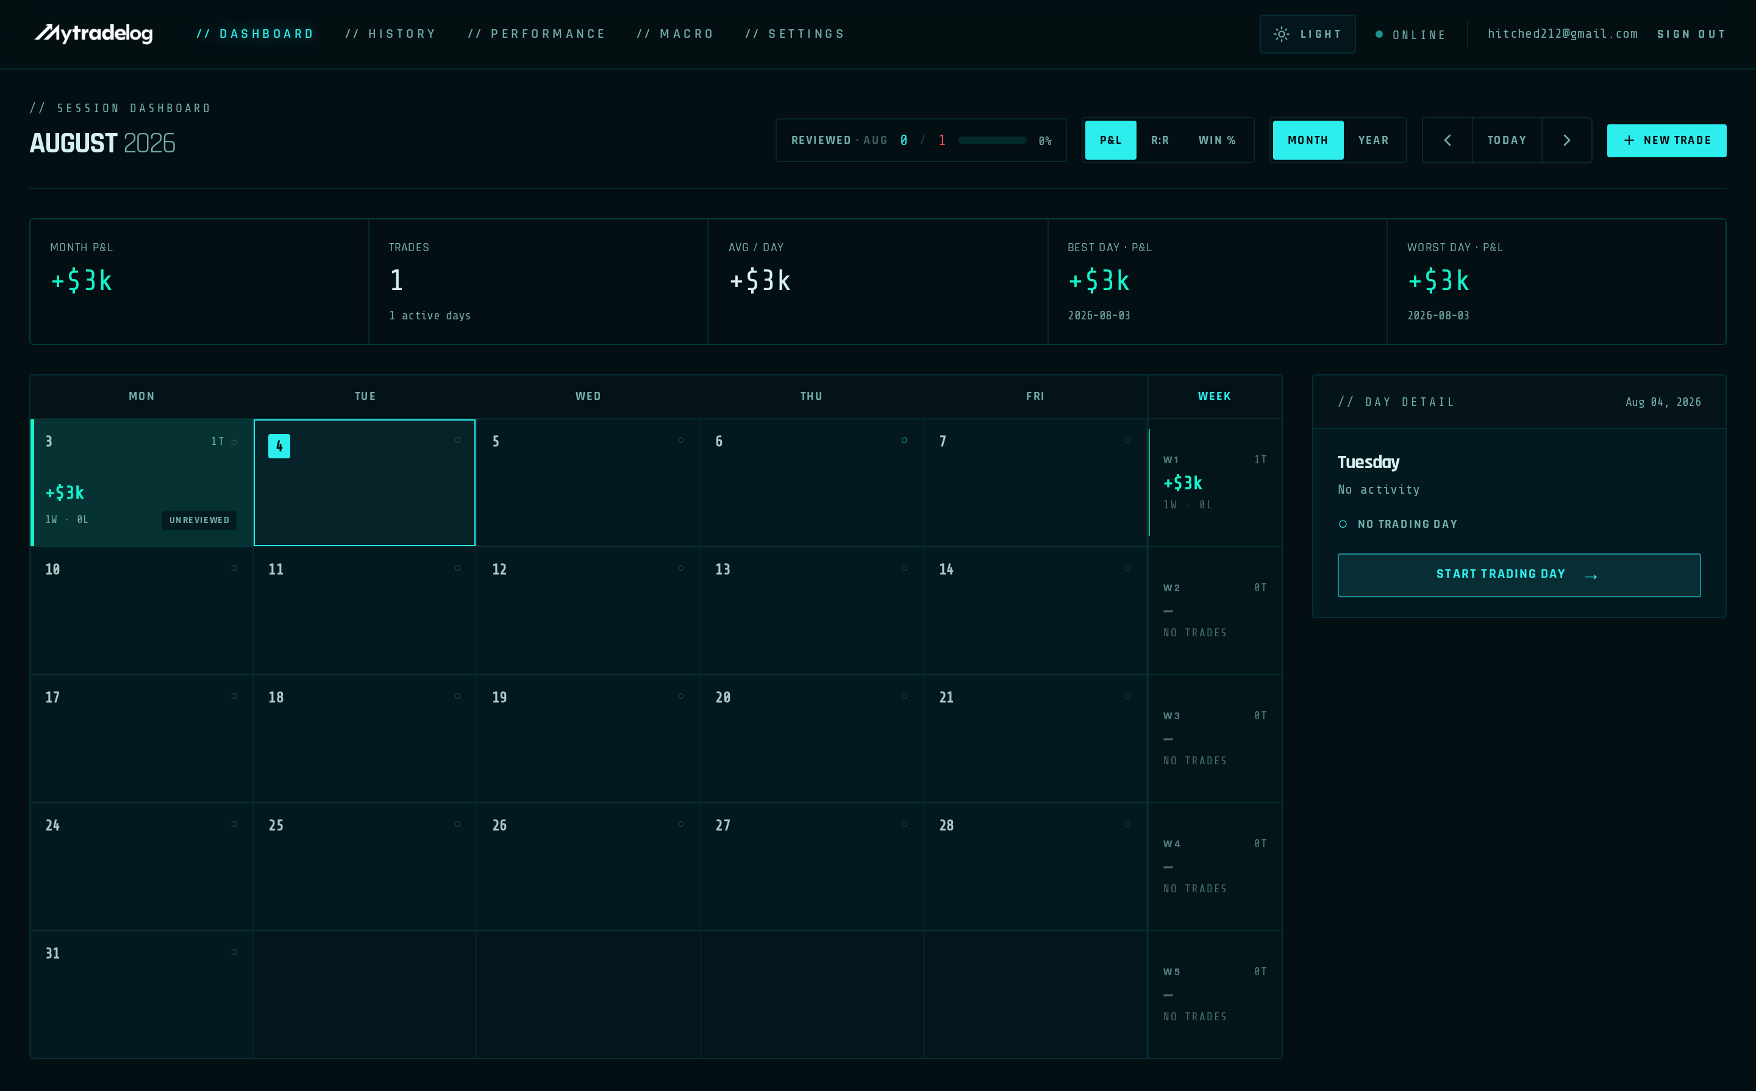Screen dimensions: 1756x1091
Task: Switch metric to P&L
Action: pos(1110,140)
